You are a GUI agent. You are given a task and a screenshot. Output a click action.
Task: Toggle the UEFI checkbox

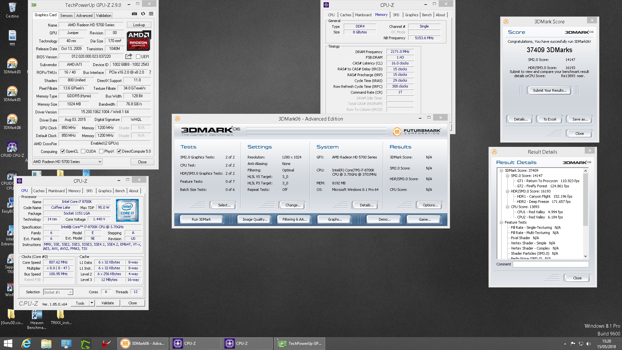click(x=138, y=57)
